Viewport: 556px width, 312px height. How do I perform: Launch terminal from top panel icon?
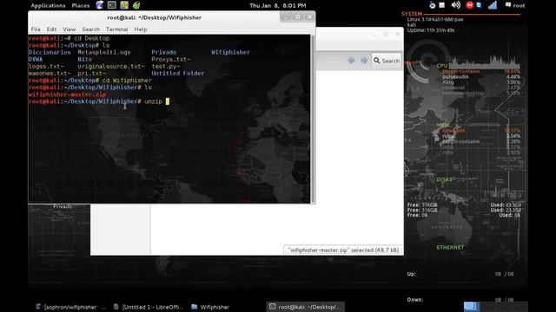click(112, 5)
